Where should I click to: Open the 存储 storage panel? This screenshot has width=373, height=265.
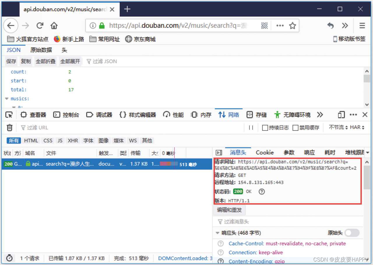(256, 115)
